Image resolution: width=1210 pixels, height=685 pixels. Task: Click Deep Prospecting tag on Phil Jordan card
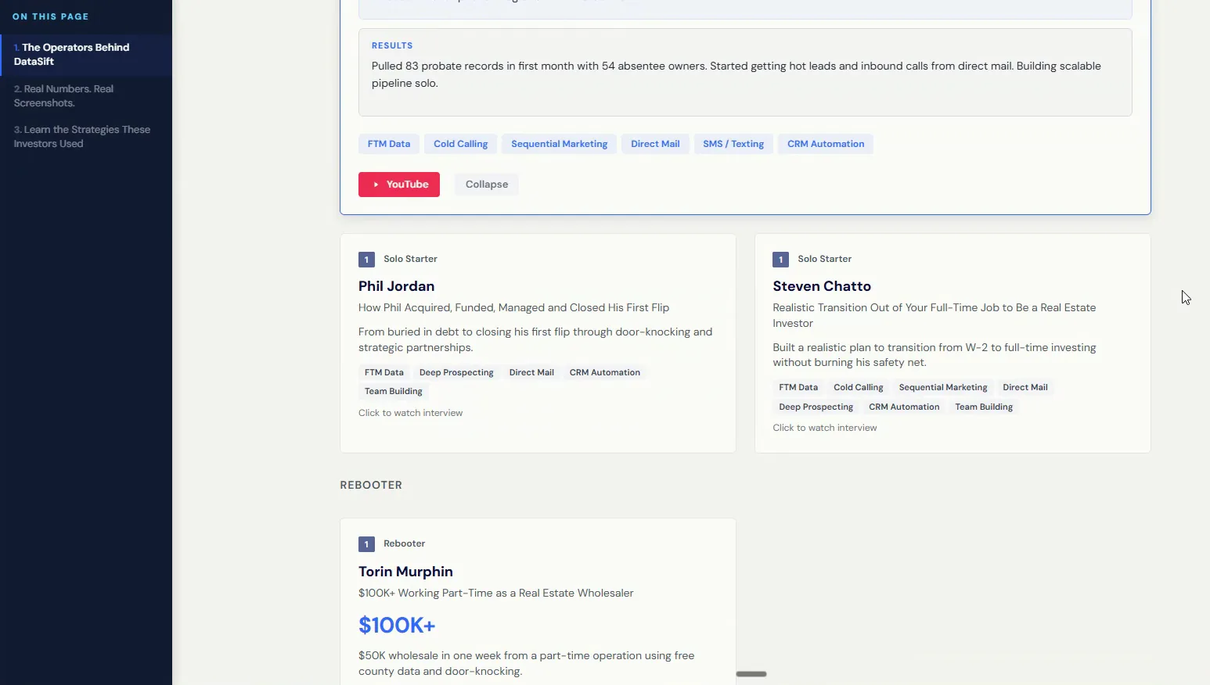coord(456,372)
